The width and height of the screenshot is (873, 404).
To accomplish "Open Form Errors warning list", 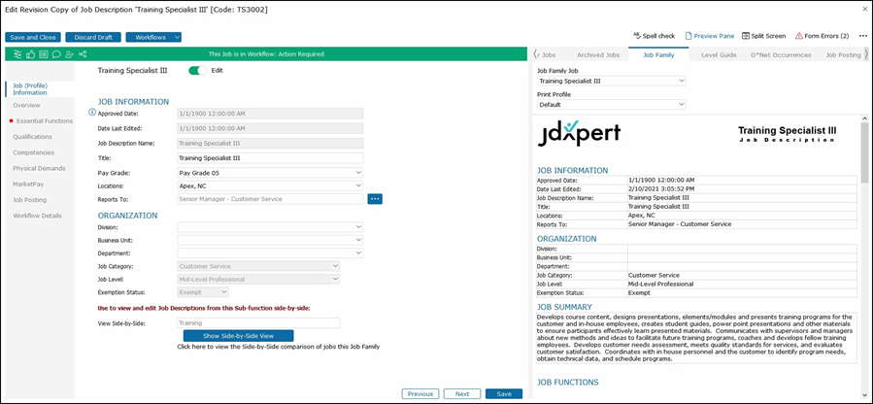I will click(822, 36).
